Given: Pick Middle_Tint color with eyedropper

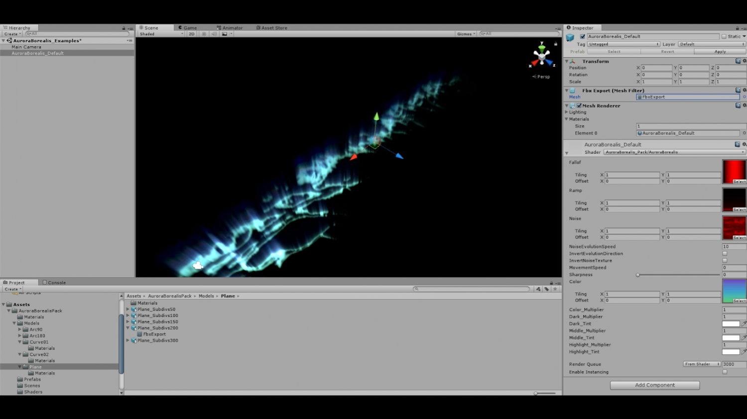Looking at the screenshot, I should [744, 337].
